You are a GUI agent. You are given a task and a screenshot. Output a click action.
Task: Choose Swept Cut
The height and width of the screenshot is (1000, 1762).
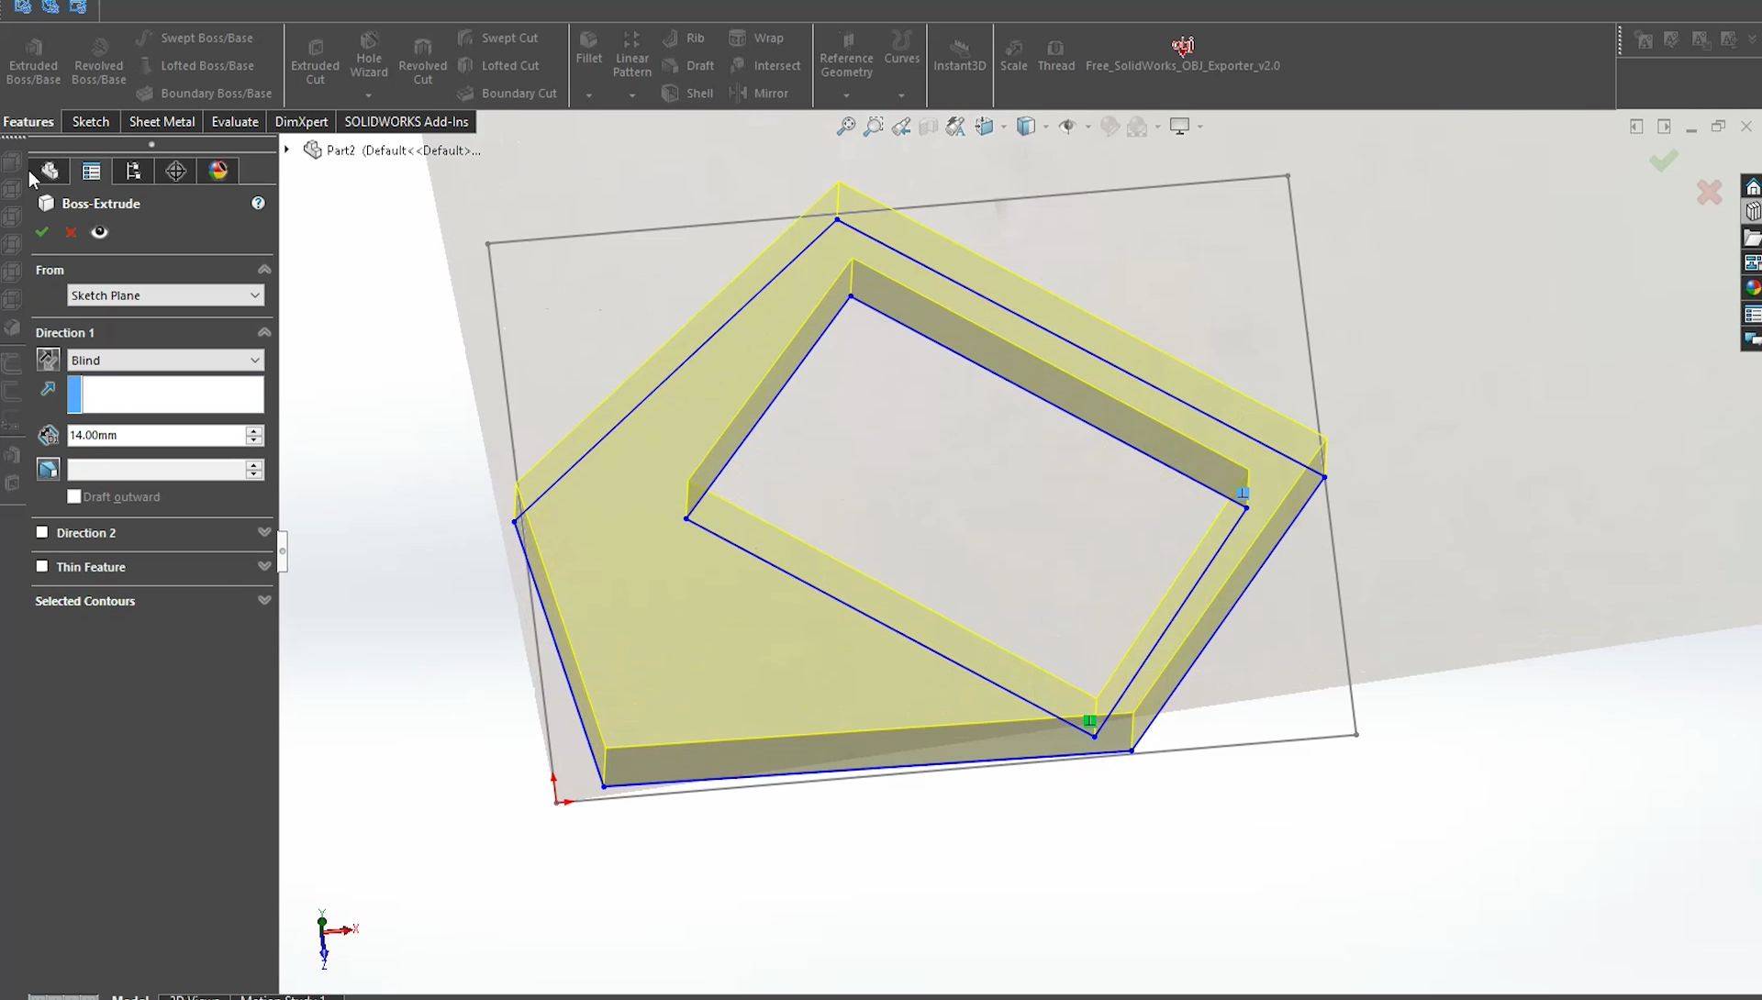[x=497, y=38]
